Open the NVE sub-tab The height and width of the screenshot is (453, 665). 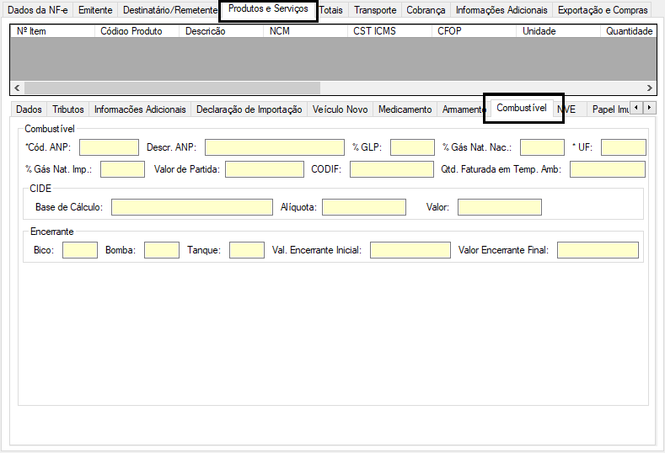[x=568, y=109]
